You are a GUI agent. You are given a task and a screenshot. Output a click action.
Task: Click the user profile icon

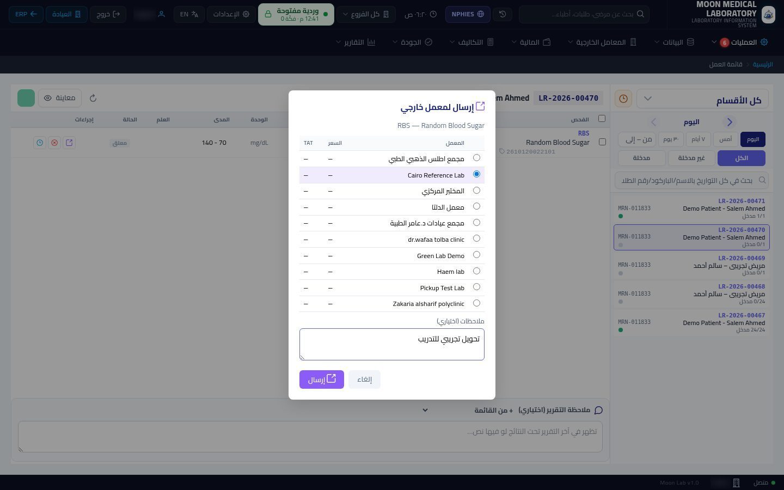pyautogui.click(x=161, y=14)
